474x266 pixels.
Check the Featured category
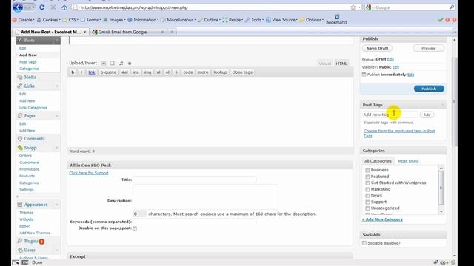coord(367,177)
